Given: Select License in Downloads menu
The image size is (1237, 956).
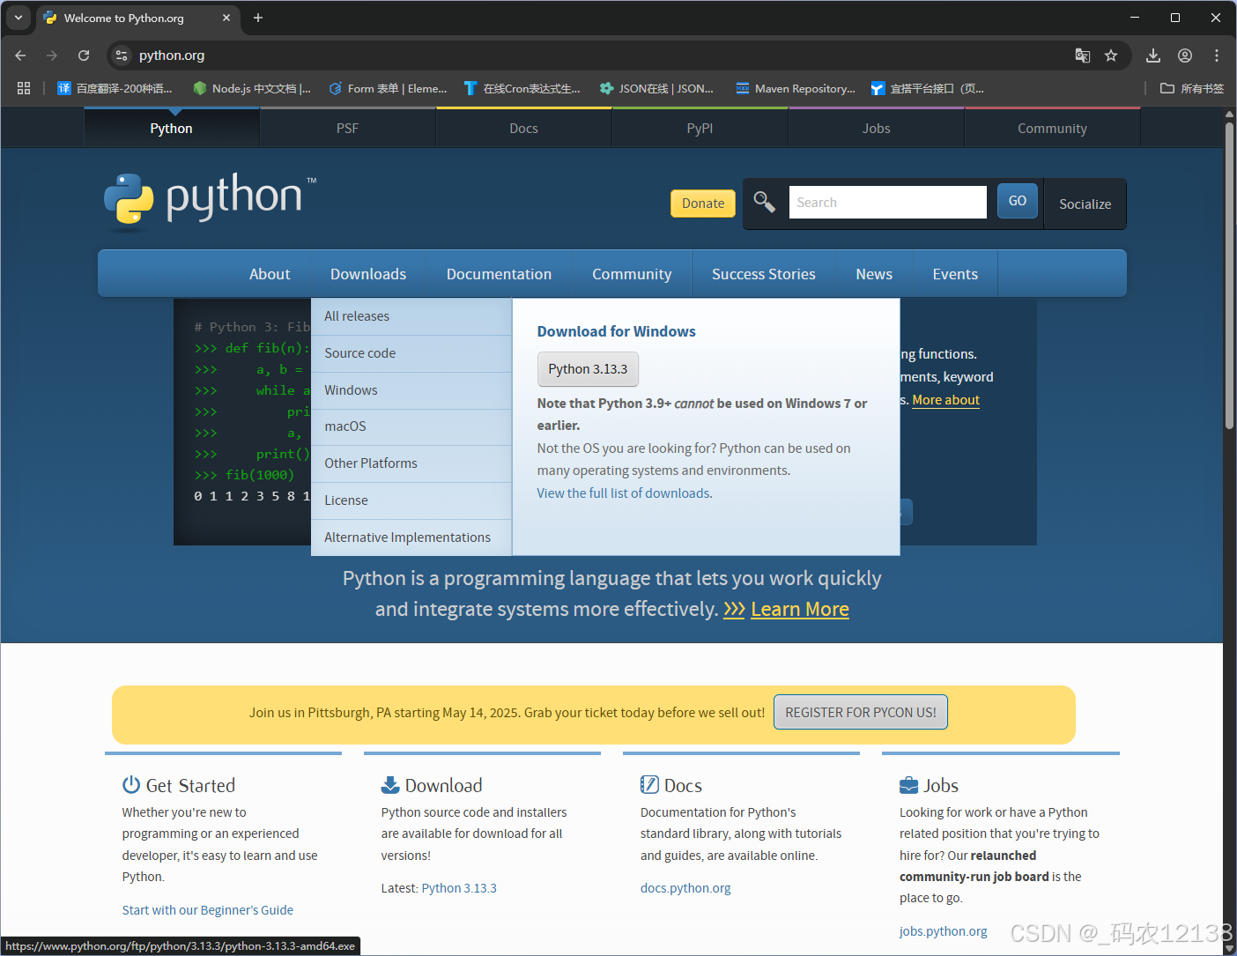Looking at the screenshot, I should pos(411,500).
